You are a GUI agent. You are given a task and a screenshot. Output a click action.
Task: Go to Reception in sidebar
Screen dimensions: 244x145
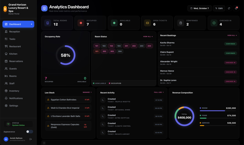(18, 32)
